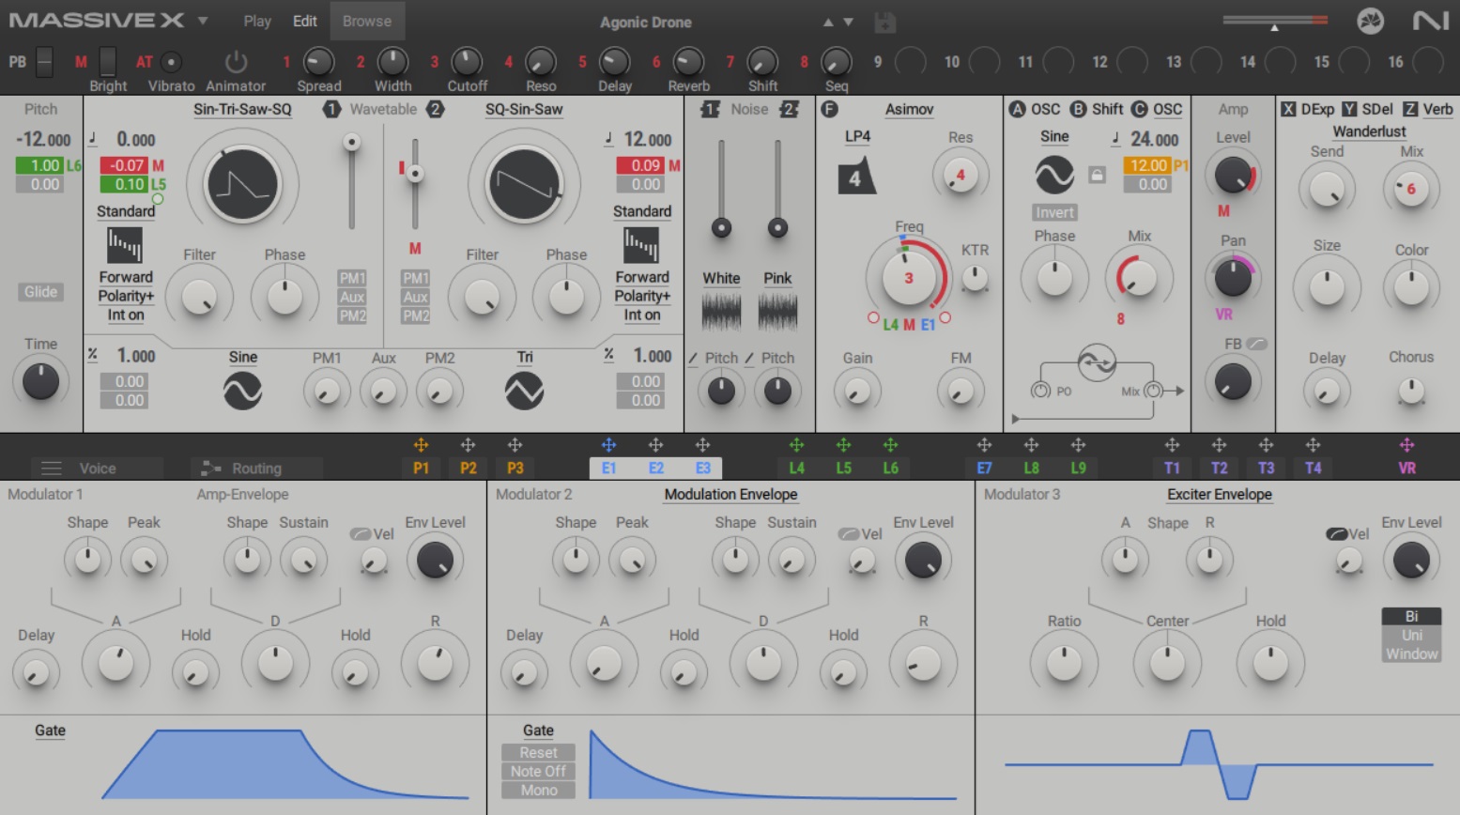Screen dimensions: 1460x815
Task: Click the LP4 filter slope icon
Action: click(x=855, y=176)
